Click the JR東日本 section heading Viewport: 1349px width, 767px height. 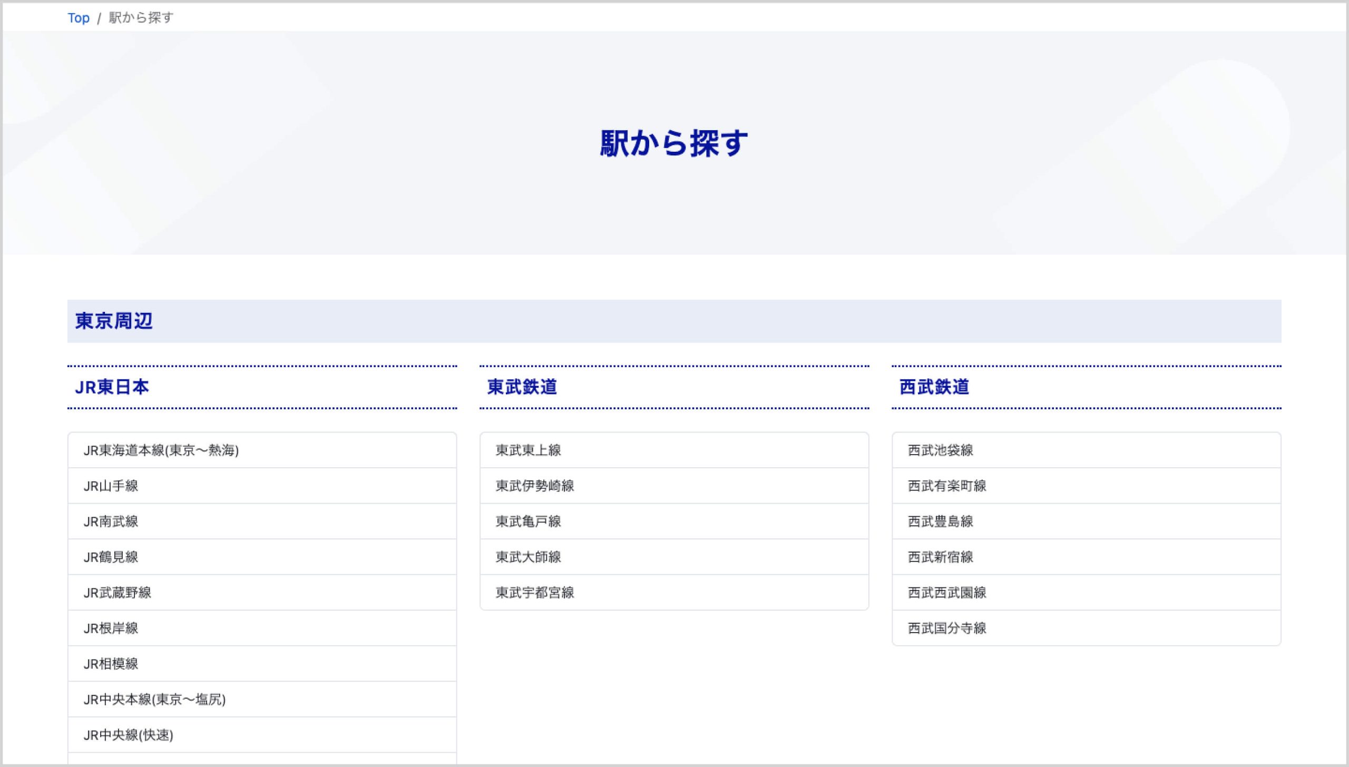coord(112,387)
